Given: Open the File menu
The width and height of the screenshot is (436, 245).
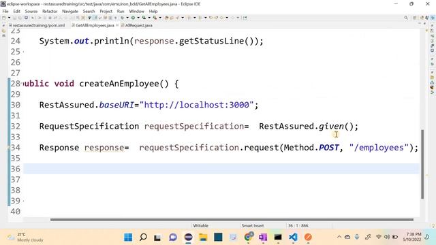Looking at the screenshot, I should (5, 11).
